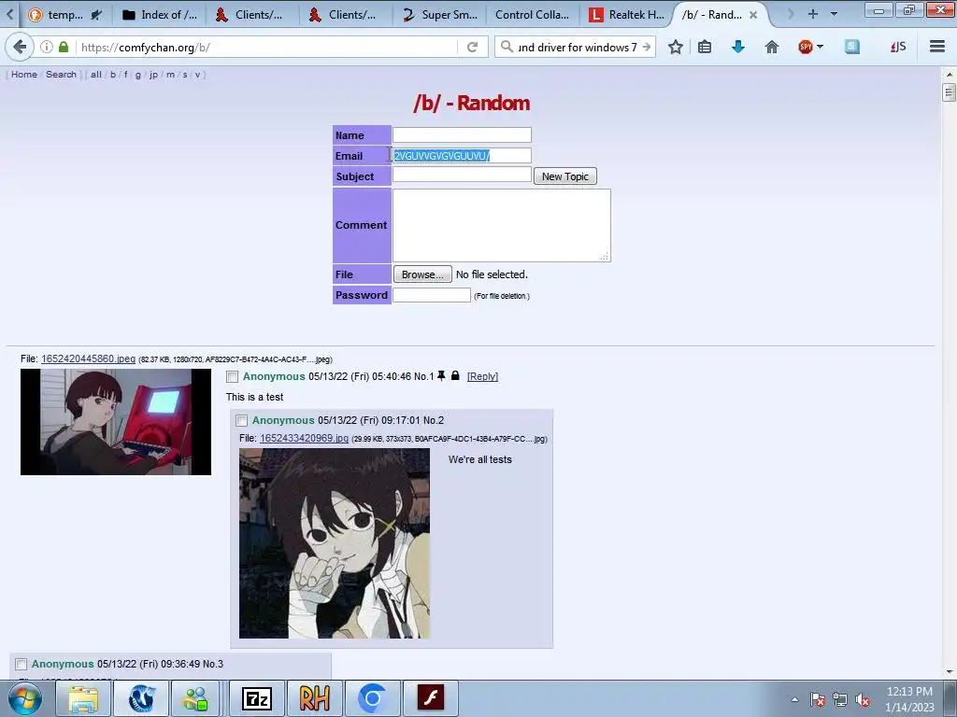The width and height of the screenshot is (957, 717).
Task: Click into the Comment text area
Action: pyautogui.click(x=501, y=225)
